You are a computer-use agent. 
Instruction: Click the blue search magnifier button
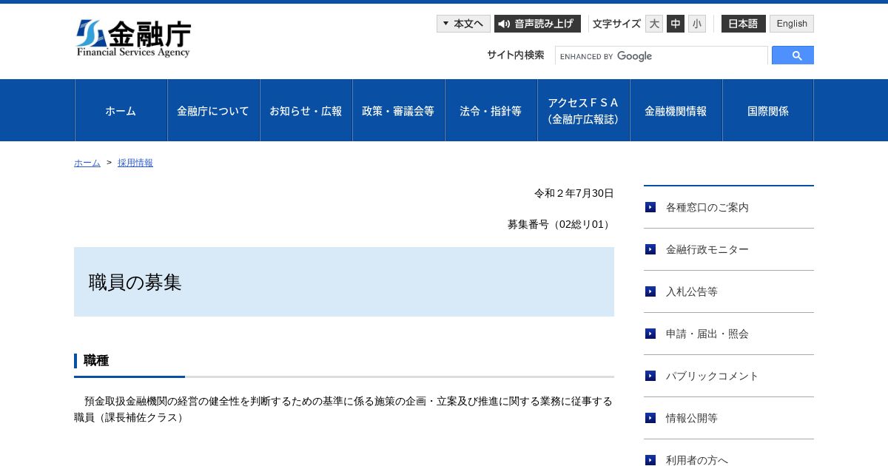pos(793,55)
